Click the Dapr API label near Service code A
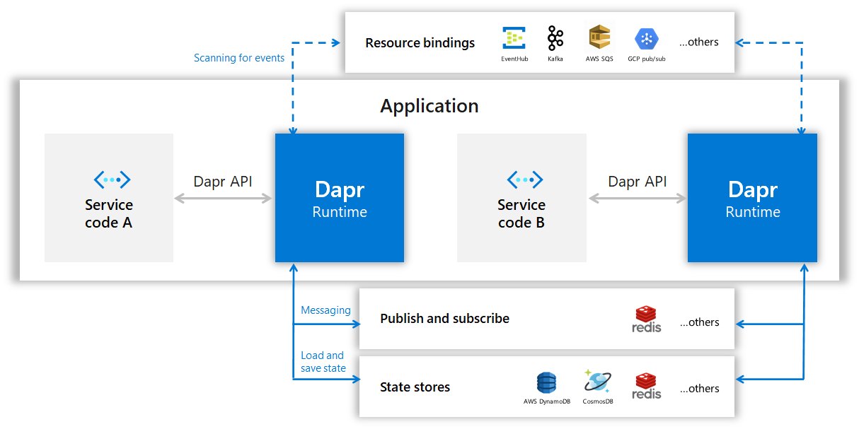Viewport: 859px width, 429px height. (x=223, y=182)
